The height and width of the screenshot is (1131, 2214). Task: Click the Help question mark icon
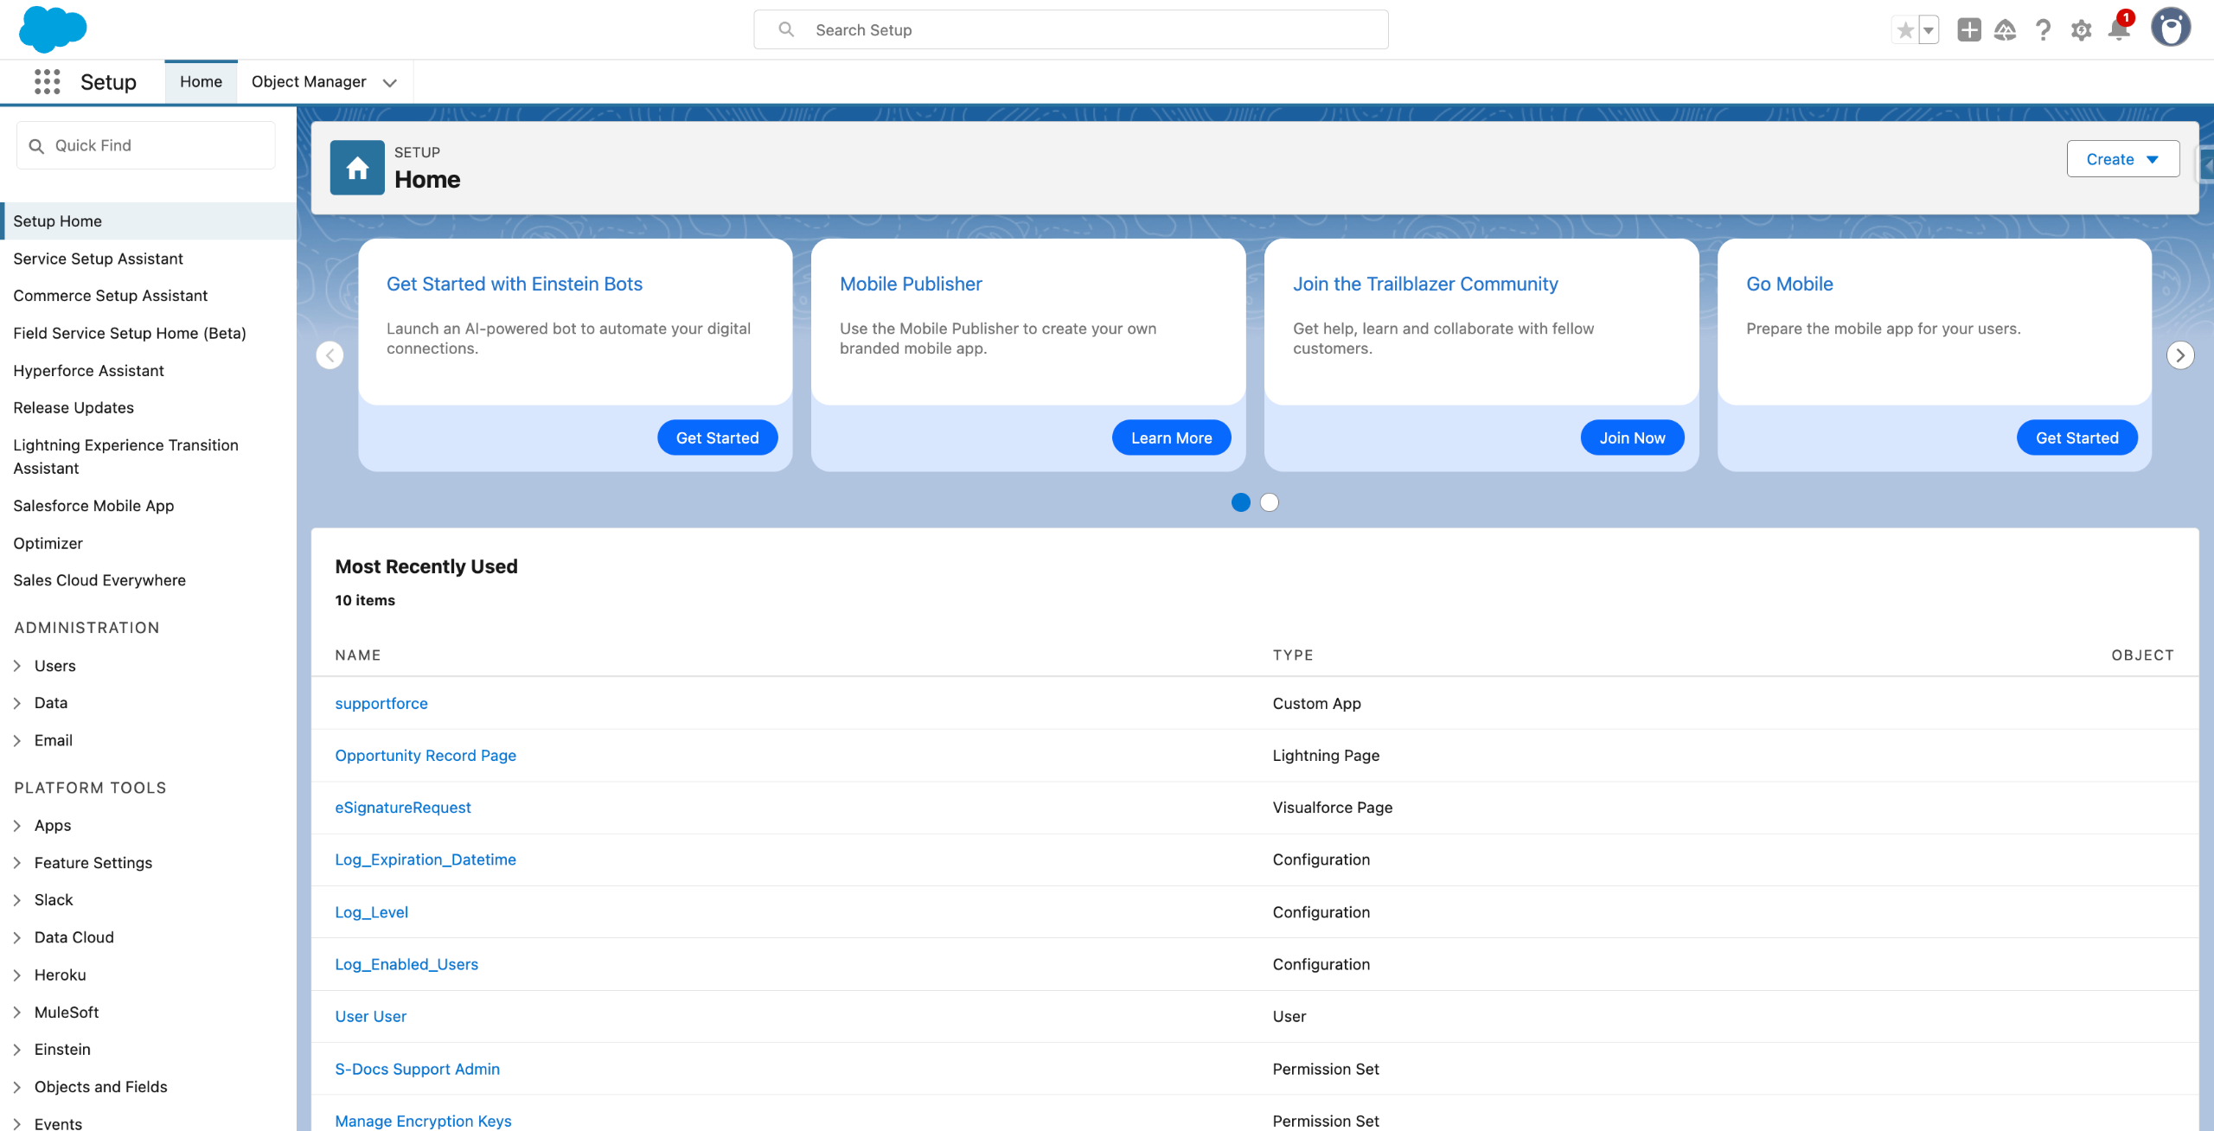pos(2043,30)
